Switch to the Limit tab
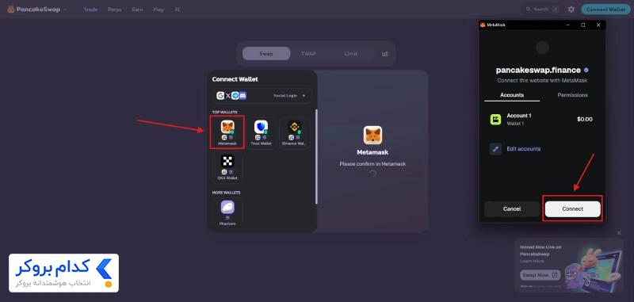The width and height of the screenshot is (634, 302). point(350,53)
